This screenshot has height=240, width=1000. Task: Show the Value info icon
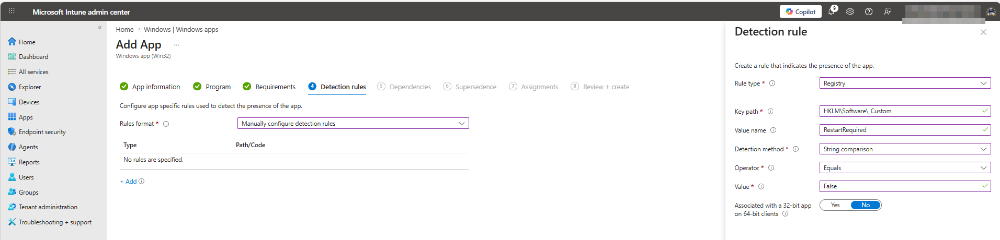[x=761, y=187]
